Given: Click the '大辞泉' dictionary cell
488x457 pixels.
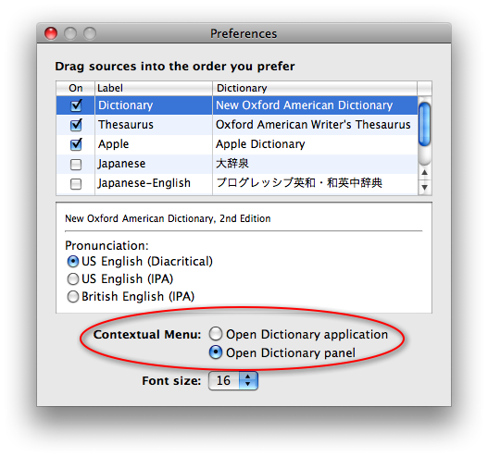Looking at the screenshot, I should tap(315, 164).
